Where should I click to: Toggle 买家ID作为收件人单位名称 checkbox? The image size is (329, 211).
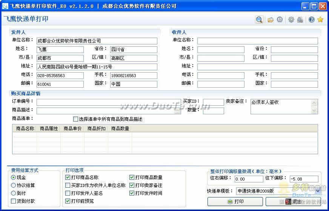tap(68, 185)
